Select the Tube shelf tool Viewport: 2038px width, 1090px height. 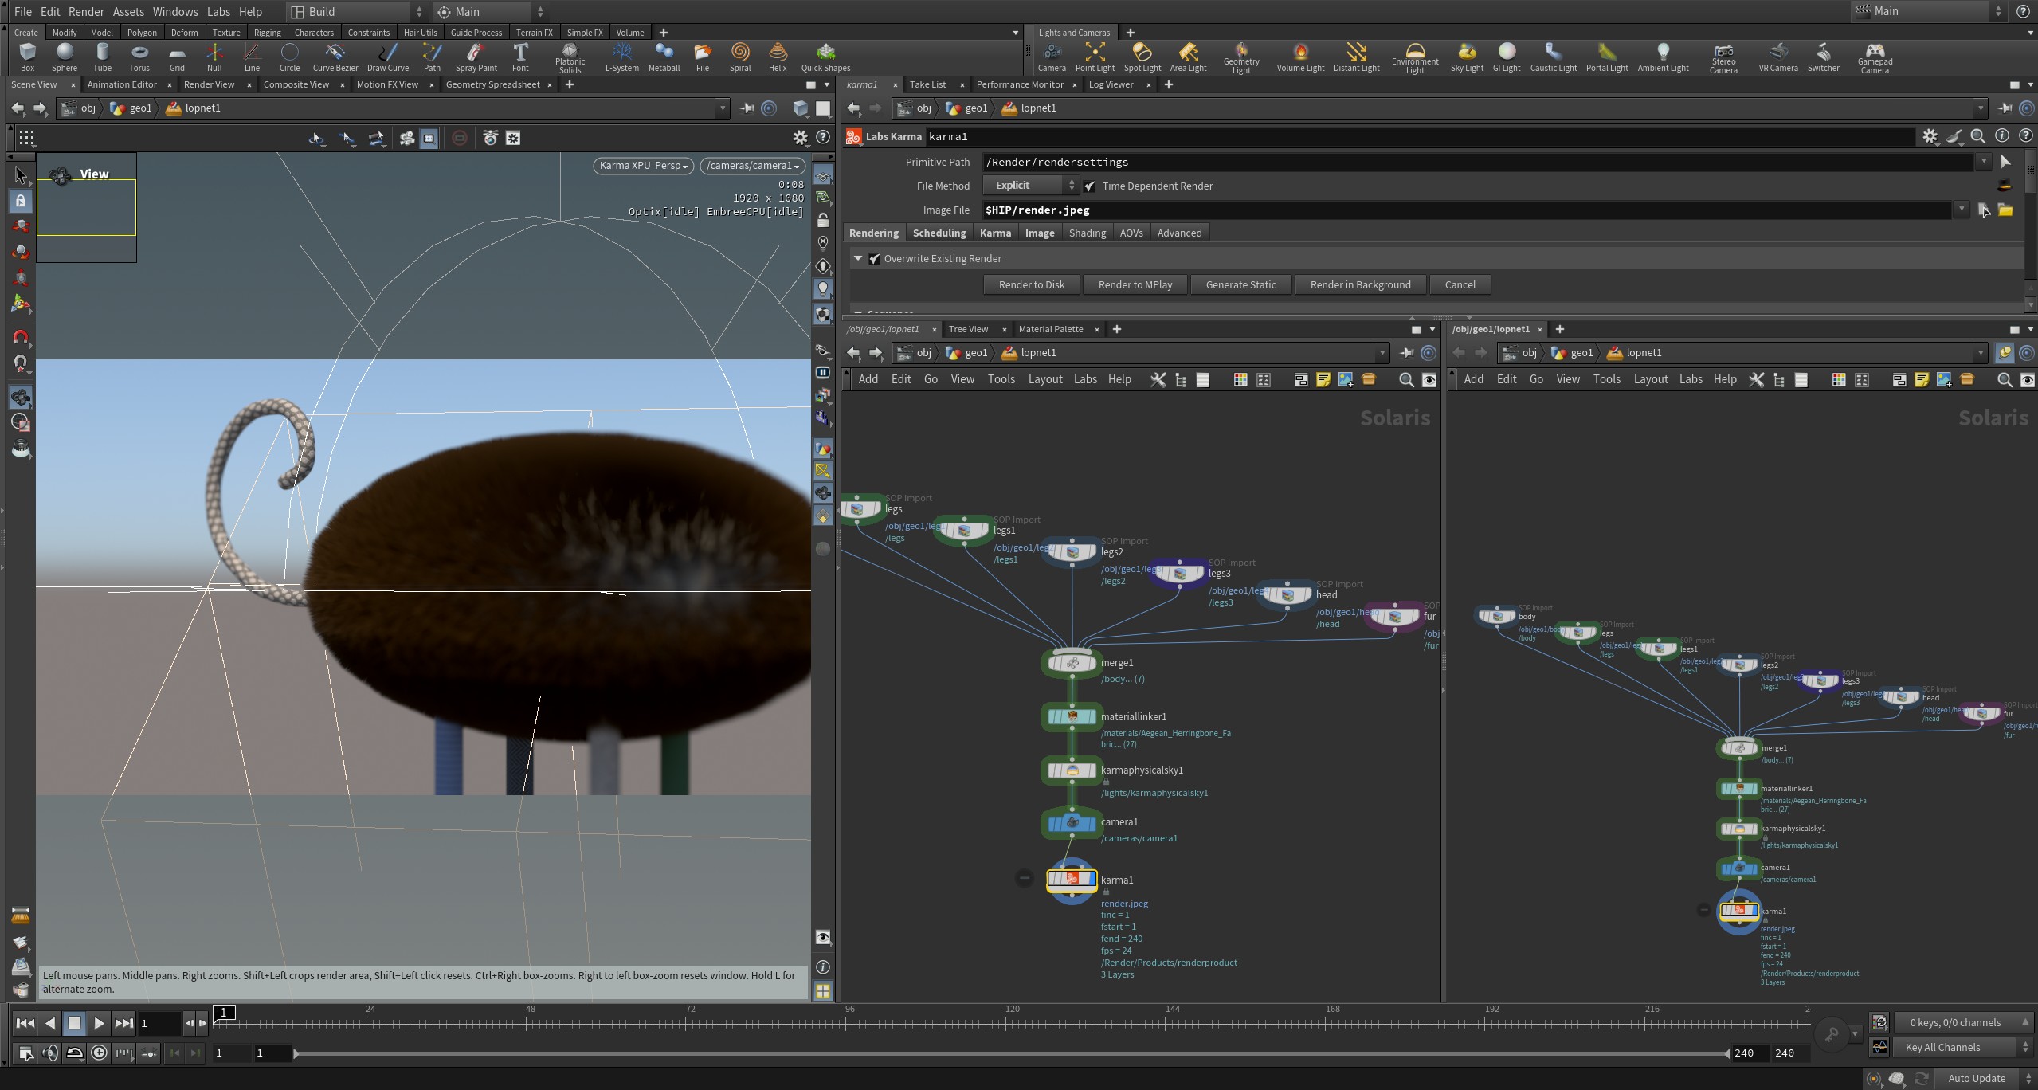[x=102, y=57]
